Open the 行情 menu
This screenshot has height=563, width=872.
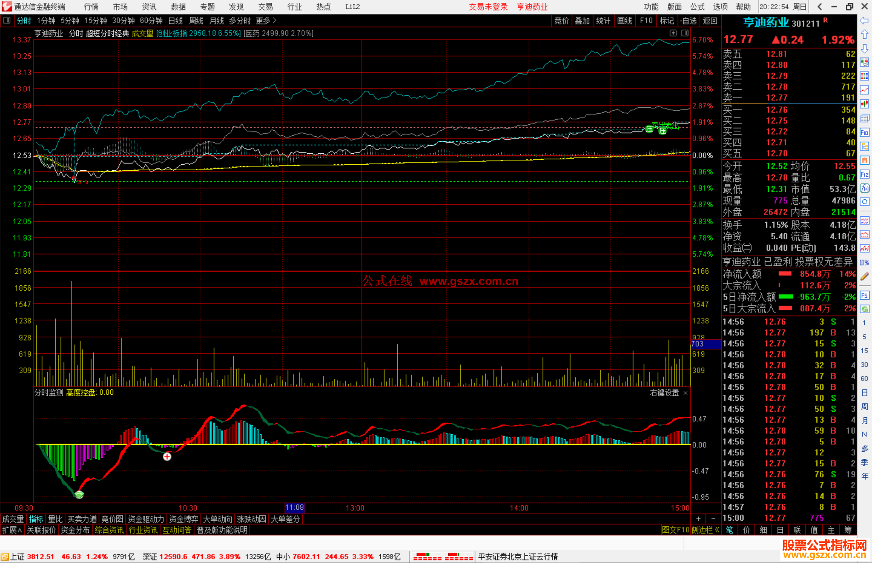pyautogui.click(x=91, y=7)
